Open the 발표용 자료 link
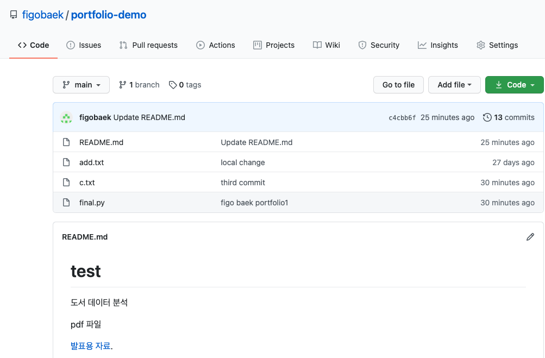This screenshot has width=545, height=358. point(90,346)
